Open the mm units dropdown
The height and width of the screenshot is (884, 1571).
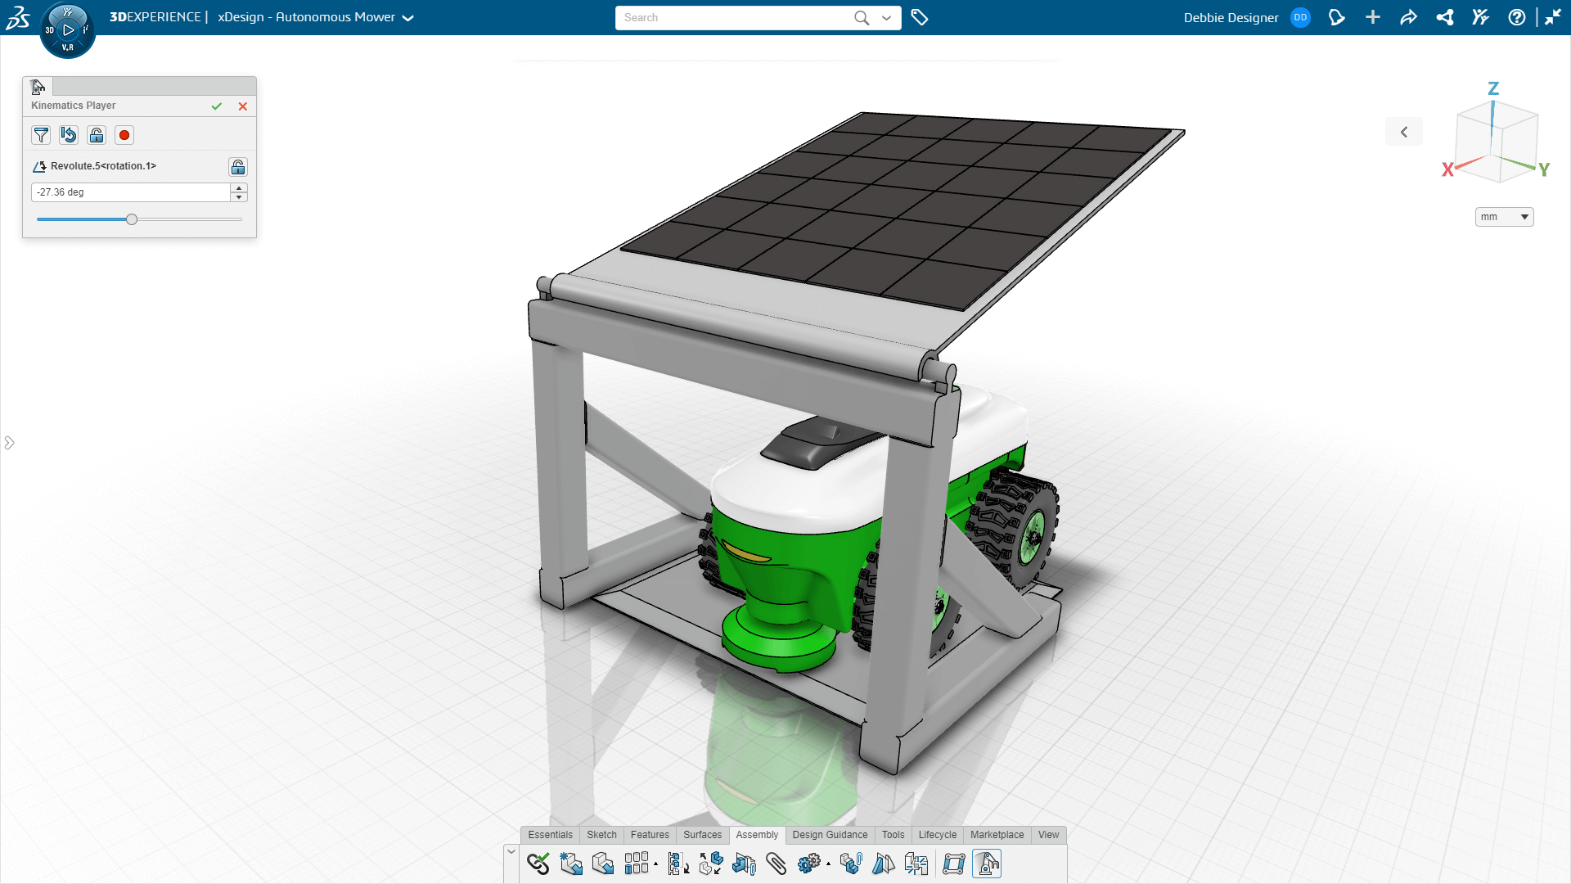coord(1504,217)
